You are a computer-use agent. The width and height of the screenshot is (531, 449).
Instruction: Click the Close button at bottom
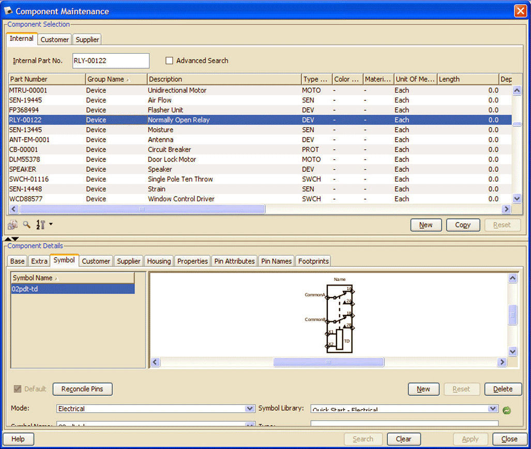tap(509, 439)
